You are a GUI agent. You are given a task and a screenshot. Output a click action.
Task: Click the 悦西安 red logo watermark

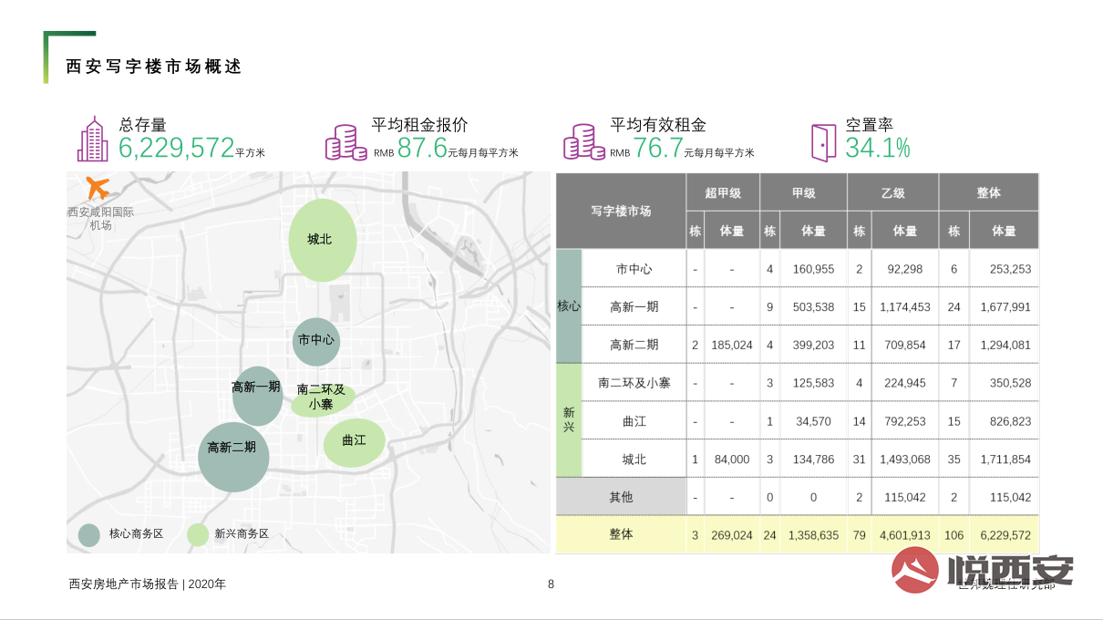tap(915, 570)
